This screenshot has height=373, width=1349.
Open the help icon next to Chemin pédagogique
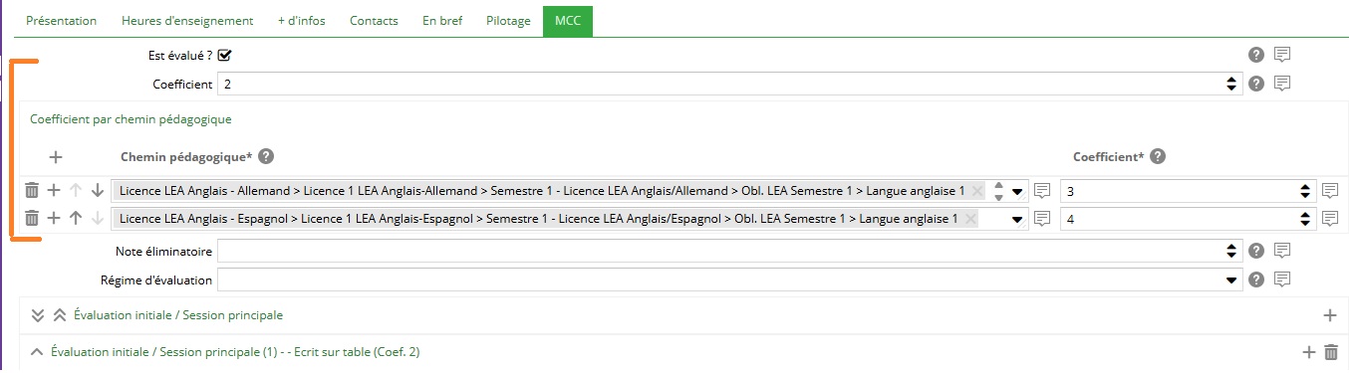266,156
